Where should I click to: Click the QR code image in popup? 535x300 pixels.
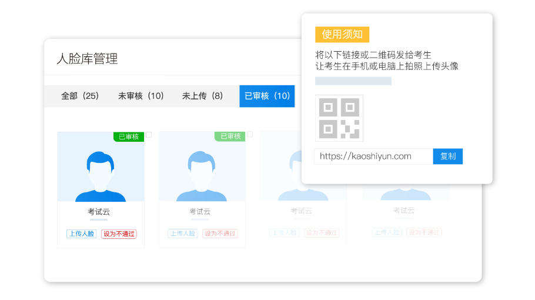339,118
